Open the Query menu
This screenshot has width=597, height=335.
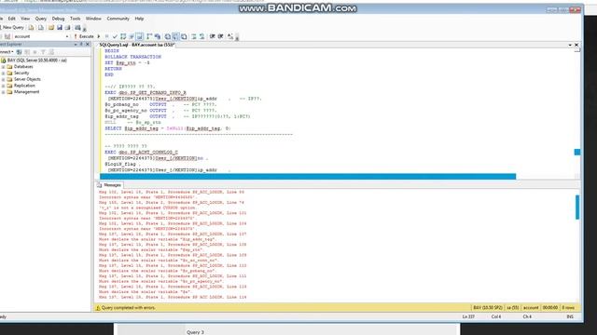tap(41, 19)
